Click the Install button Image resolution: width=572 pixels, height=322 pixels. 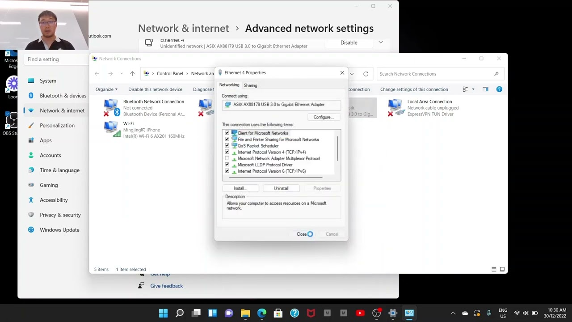coord(240,188)
